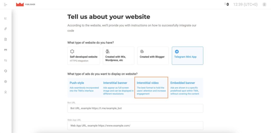Select the Created with Blogger option
This screenshot has width=271, height=133.
pos(153,56)
